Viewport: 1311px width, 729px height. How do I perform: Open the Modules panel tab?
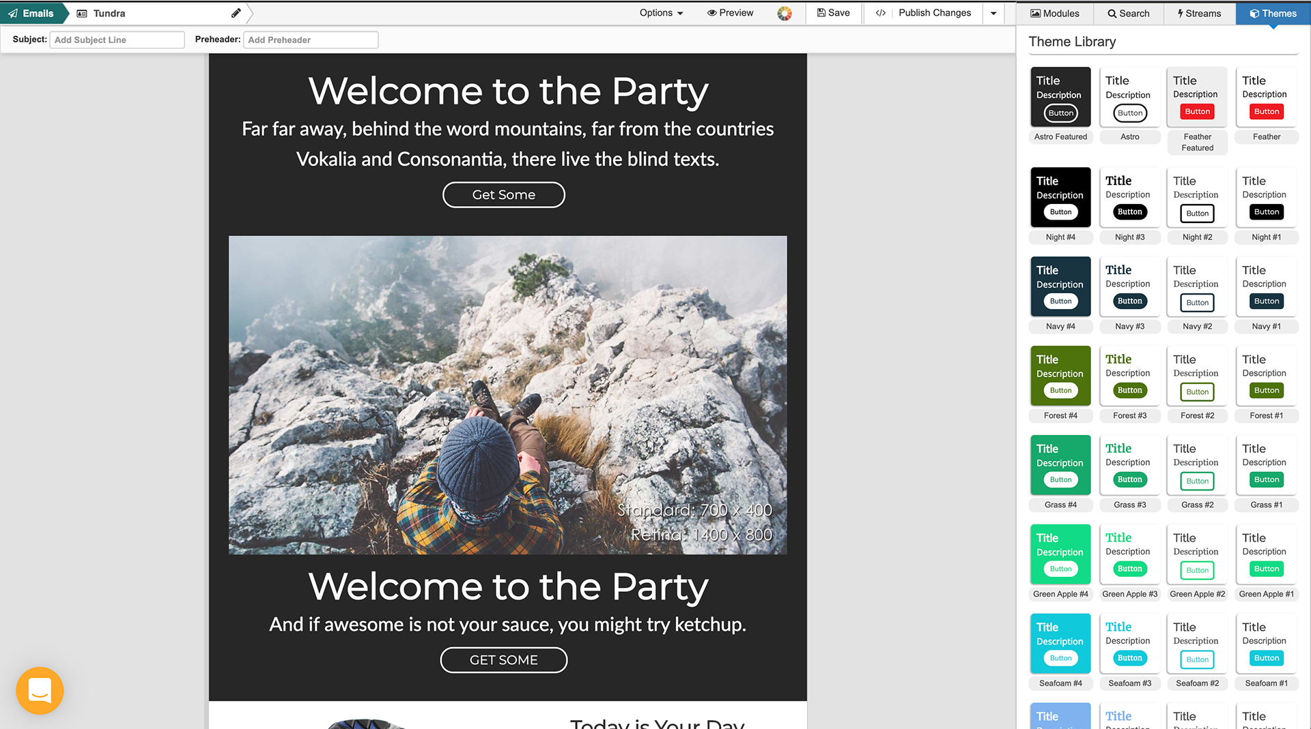(x=1054, y=13)
